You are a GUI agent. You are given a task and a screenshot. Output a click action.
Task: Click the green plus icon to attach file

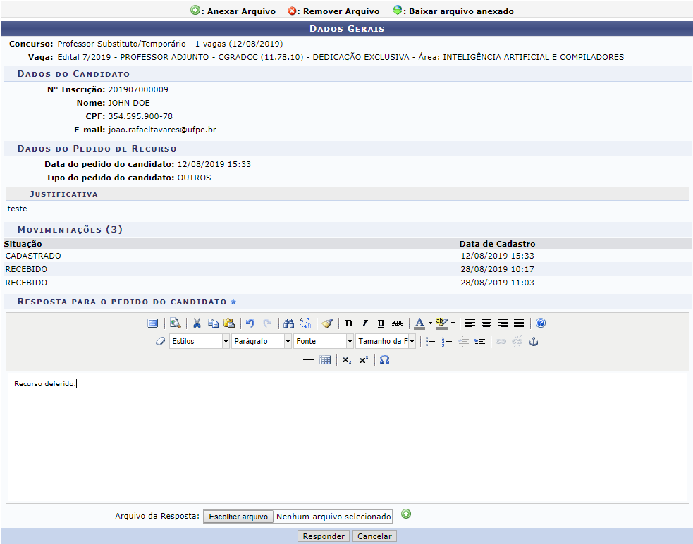coord(406,514)
